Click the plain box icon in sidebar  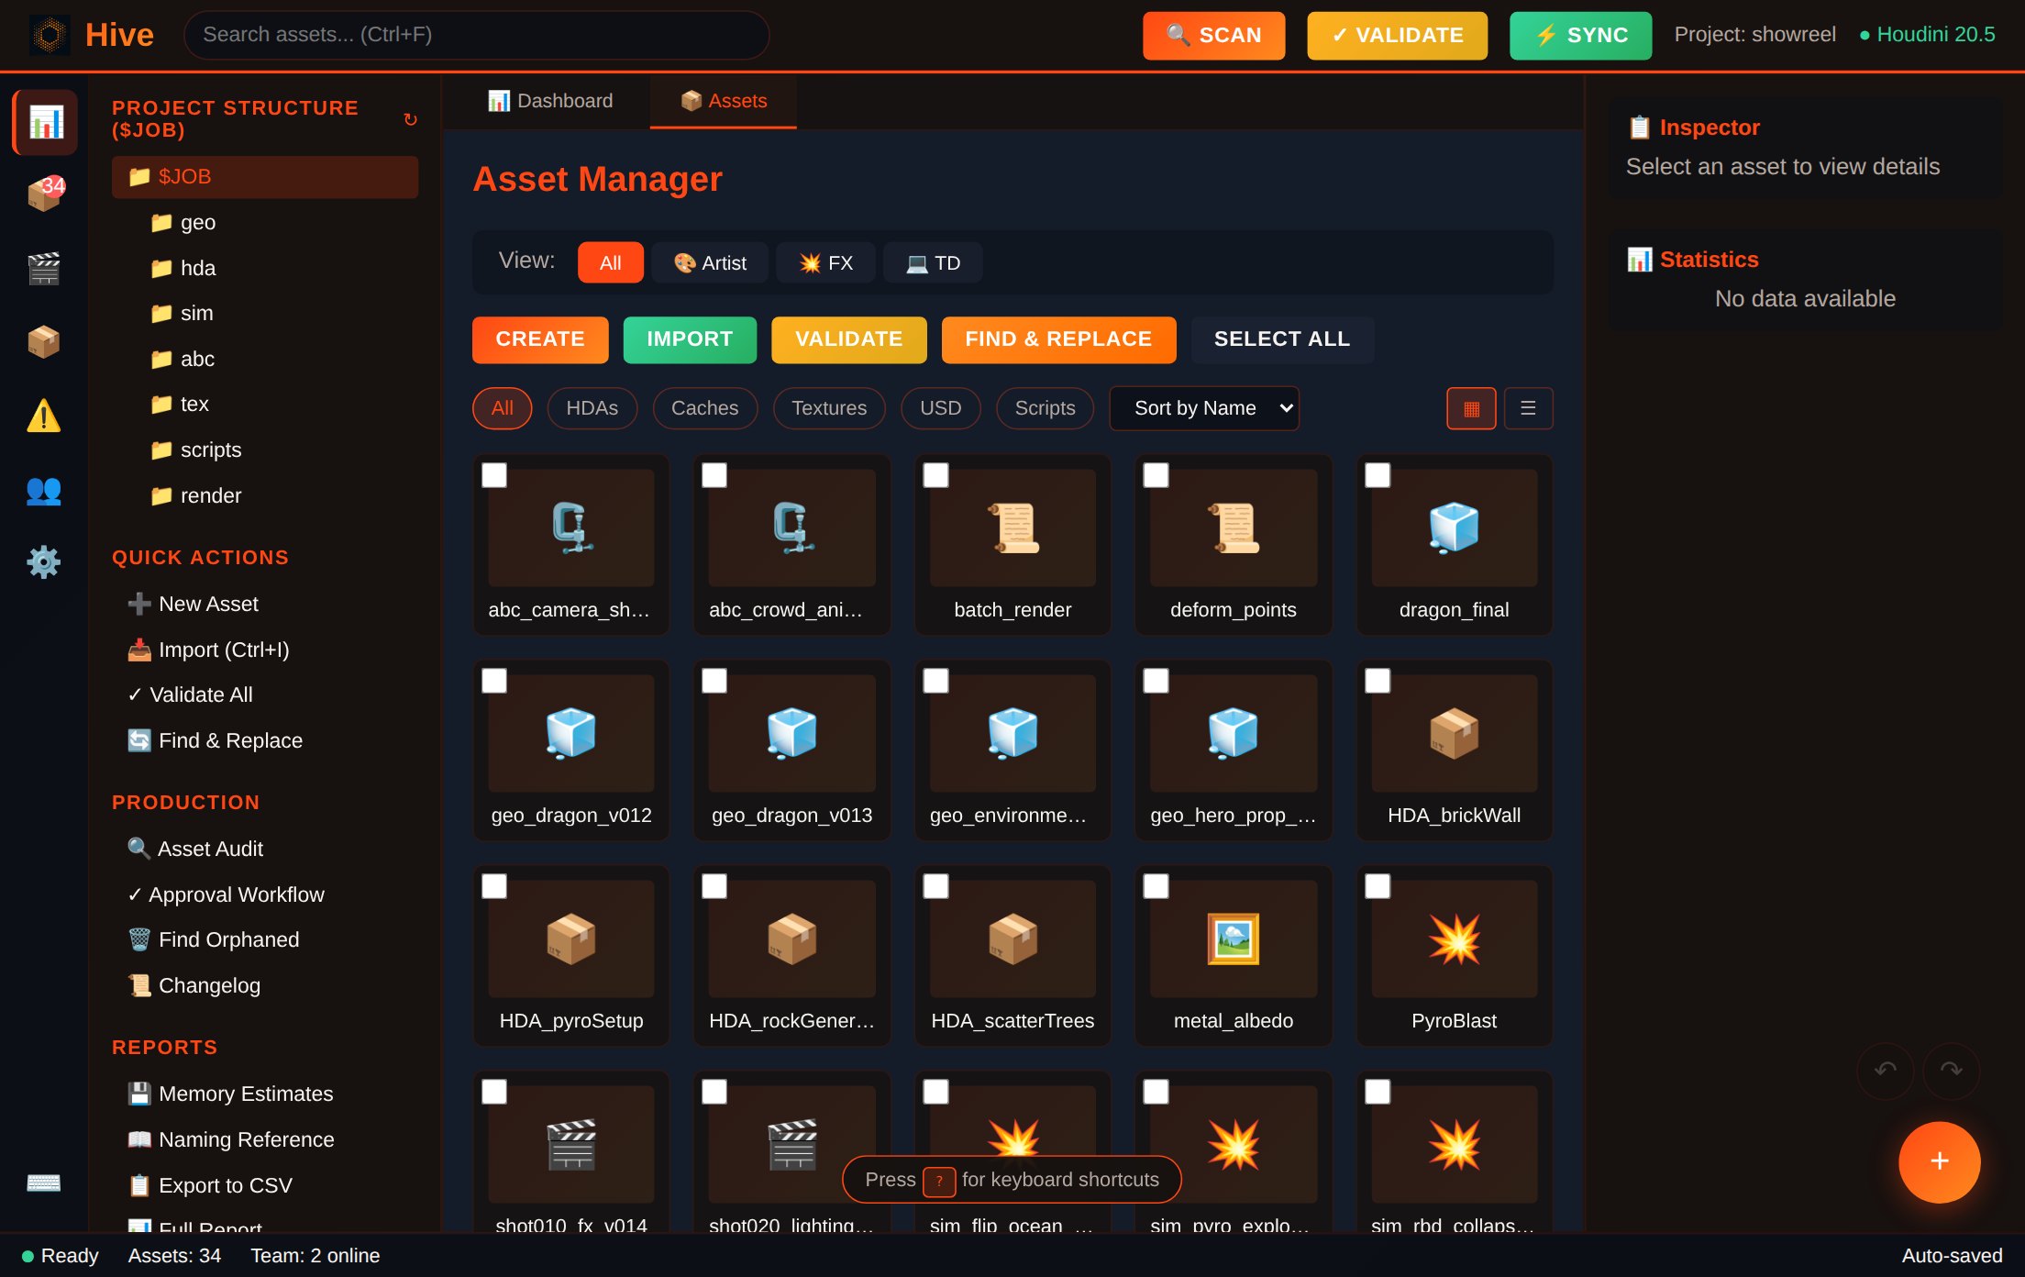[x=45, y=342]
